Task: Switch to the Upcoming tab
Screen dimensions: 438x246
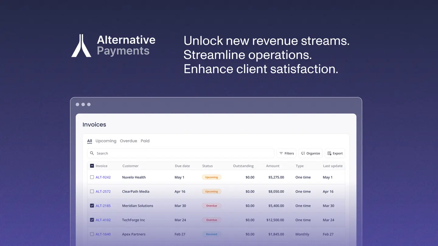Action: click(106, 141)
